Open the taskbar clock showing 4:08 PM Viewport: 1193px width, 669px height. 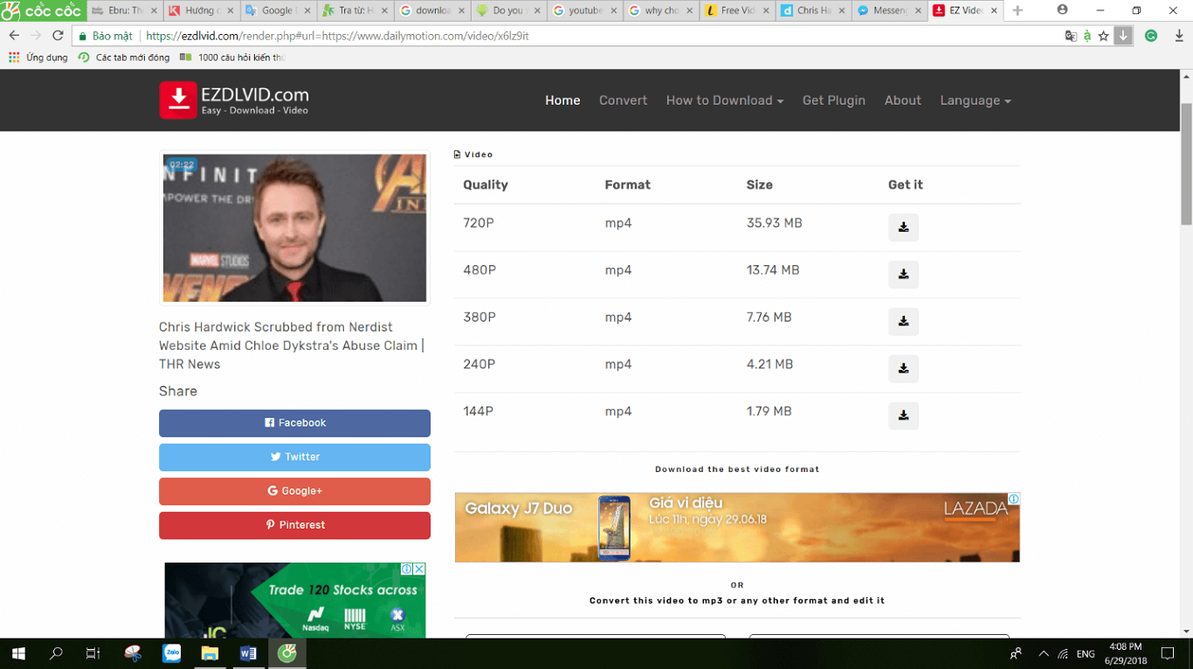point(1126,653)
